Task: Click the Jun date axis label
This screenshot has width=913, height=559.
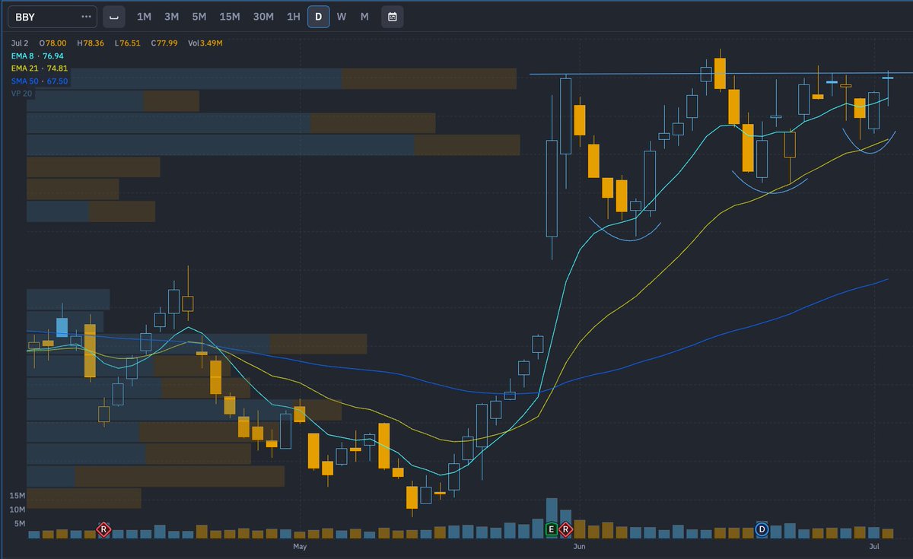Action: click(580, 546)
